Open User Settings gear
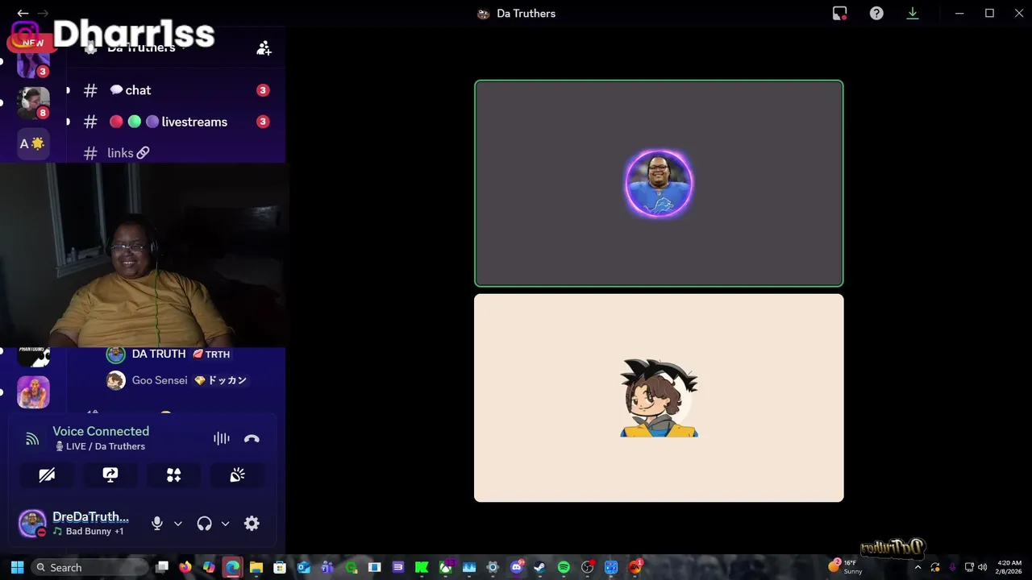 point(252,524)
